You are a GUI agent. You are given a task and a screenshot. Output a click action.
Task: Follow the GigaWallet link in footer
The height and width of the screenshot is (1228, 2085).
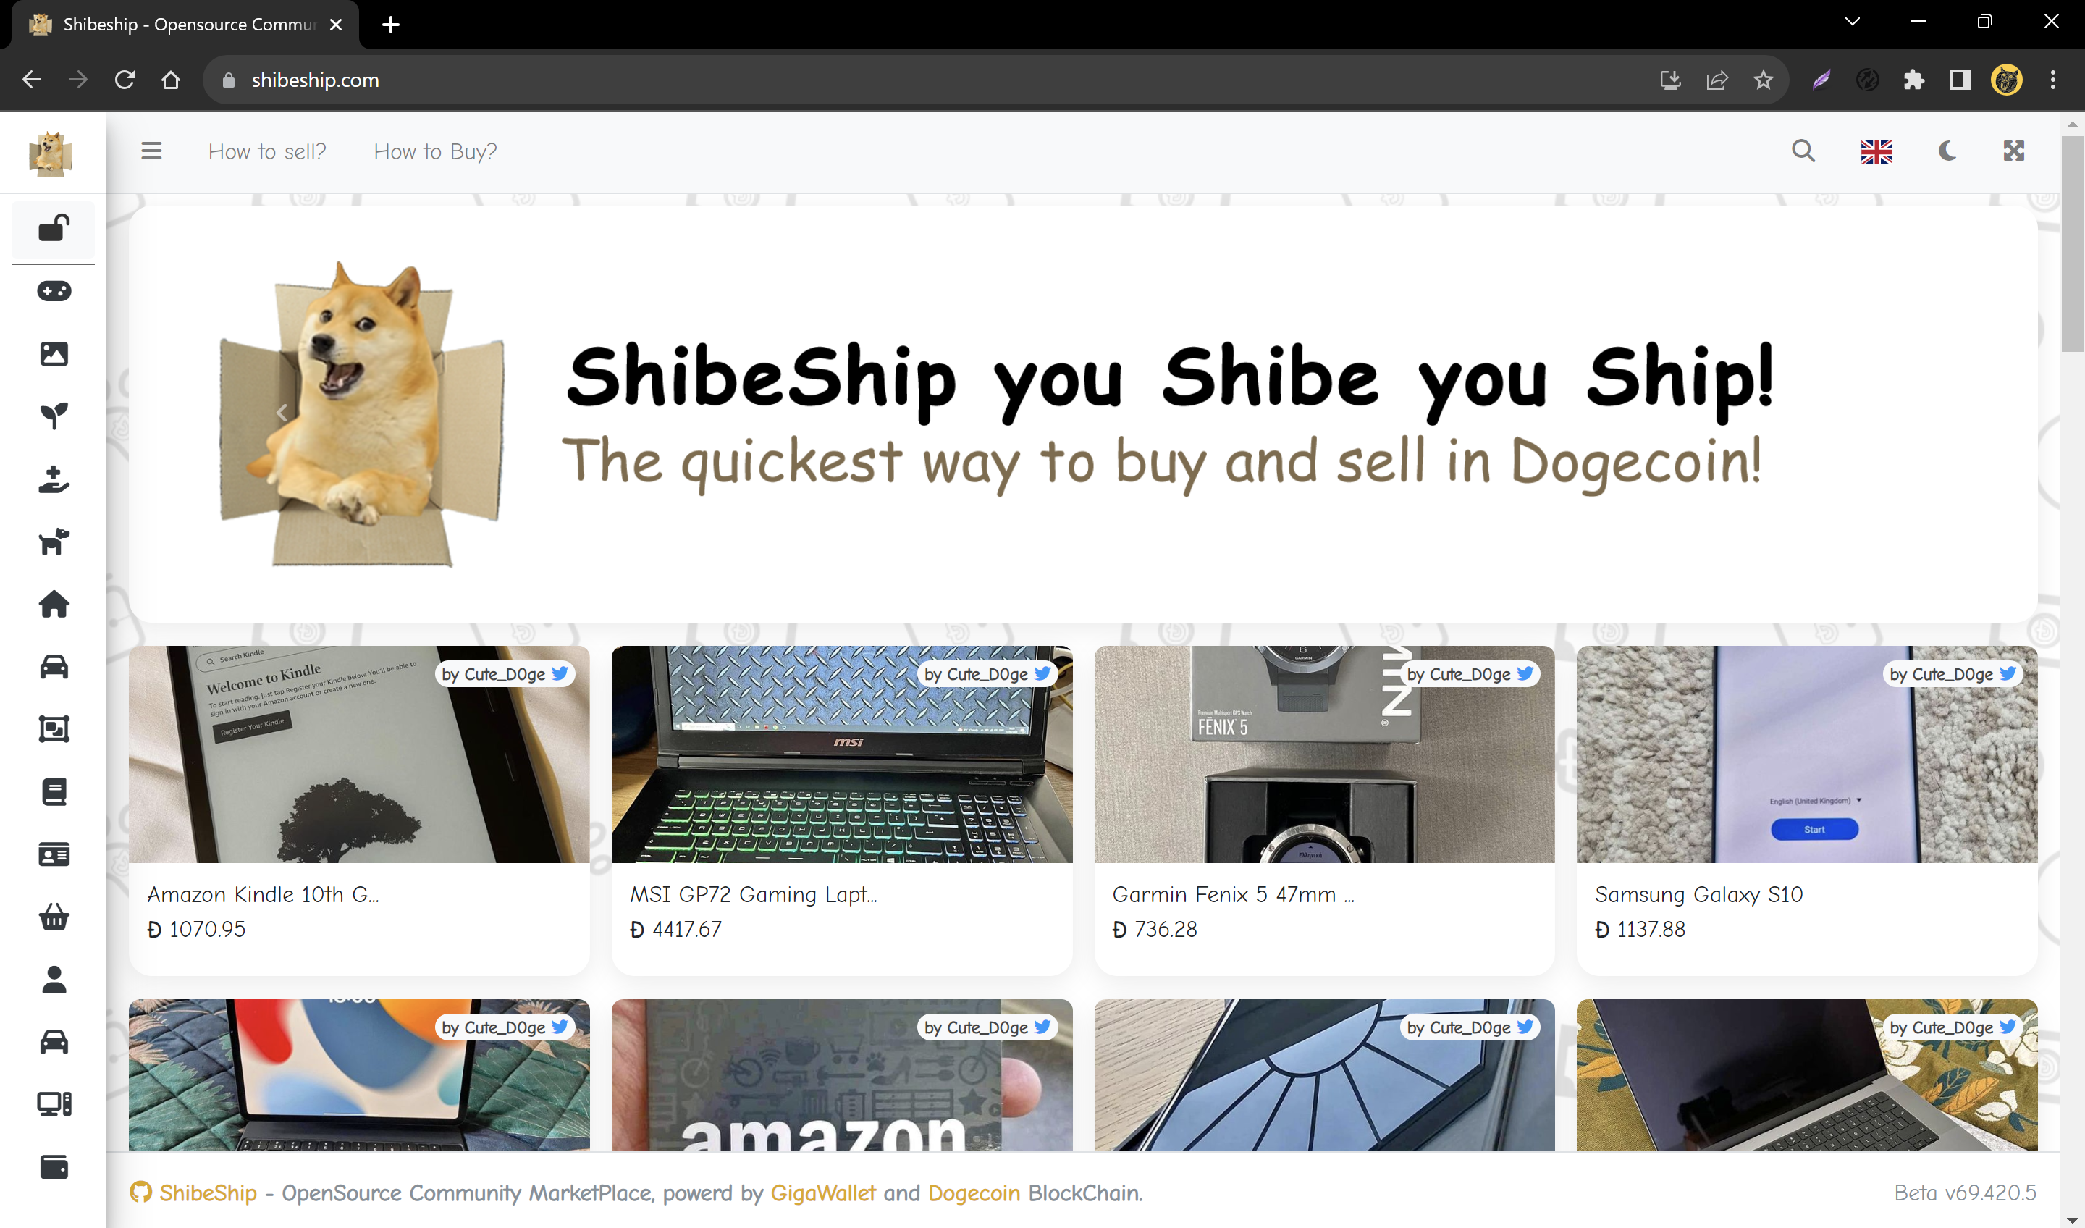click(x=822, y=1193)
